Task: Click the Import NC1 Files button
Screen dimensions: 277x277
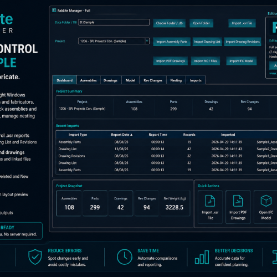Action: (206, 61)
